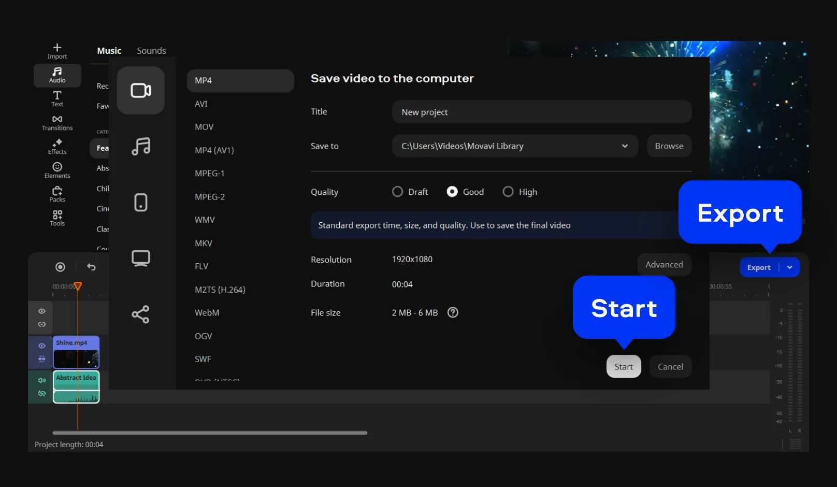Expand the Save to folder dropdown
The image size is (837, 487).
625,146
